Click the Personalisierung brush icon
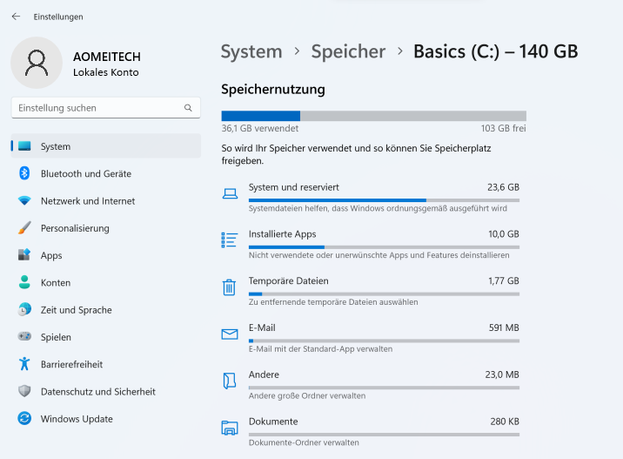 pos(24,228)
